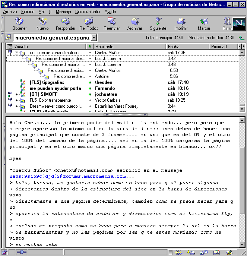Open Composer from the component bar
Image resolution: width=247 pixels, height=256 pixels.
tap(229, 253)
